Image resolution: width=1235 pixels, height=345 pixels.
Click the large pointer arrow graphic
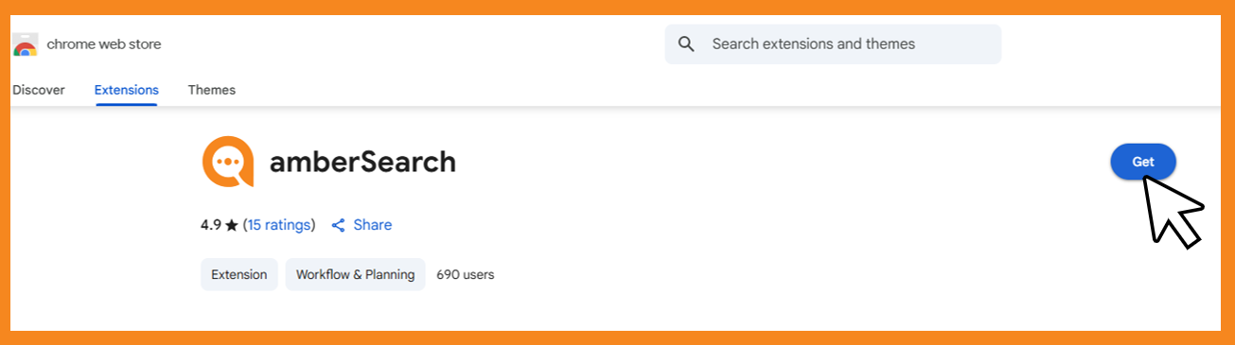[1172, 211]
